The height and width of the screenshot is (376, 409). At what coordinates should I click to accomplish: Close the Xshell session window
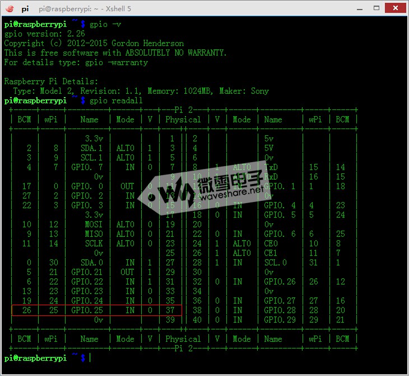coord(396,8)
